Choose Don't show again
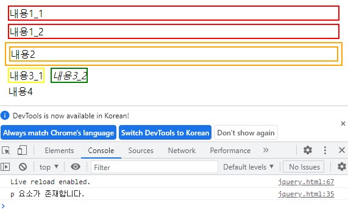Screen dimensions: 348x222 coord(246,133)
